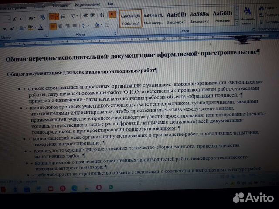Click the title 'Общий перечень исполнительной документации'

[x=80, y=57]
